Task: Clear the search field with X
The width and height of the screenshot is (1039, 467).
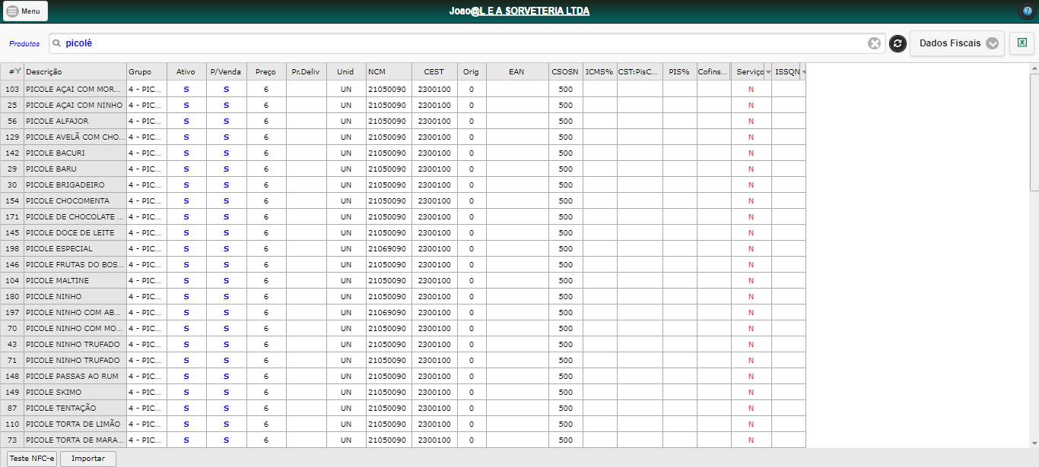Action: point(875,44)
